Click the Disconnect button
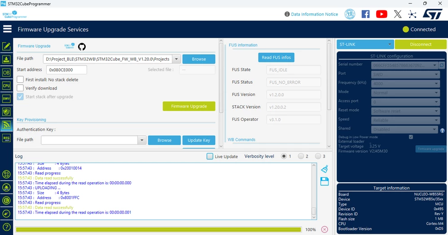Screen dimensions: 448x235 (x=421, y=44)
